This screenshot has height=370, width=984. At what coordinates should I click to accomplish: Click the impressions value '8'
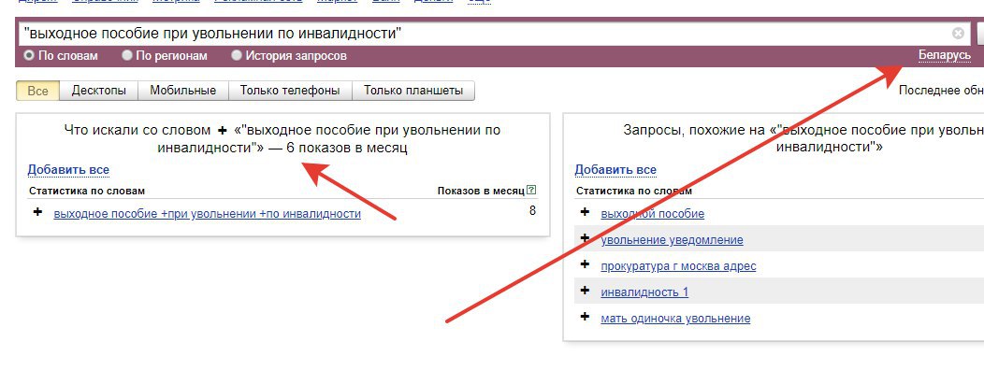point(532,211)
